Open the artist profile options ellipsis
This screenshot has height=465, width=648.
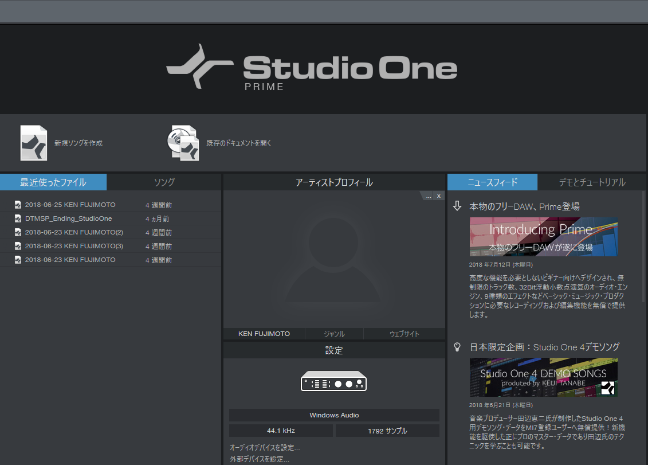429,196
